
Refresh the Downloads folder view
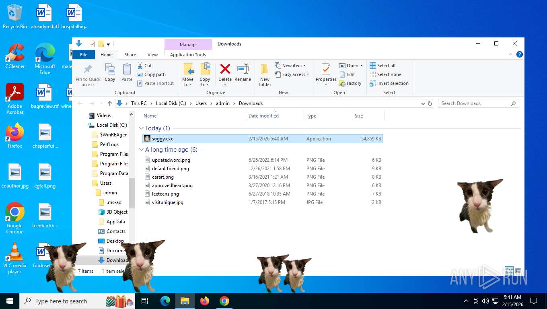coord(430,103)
